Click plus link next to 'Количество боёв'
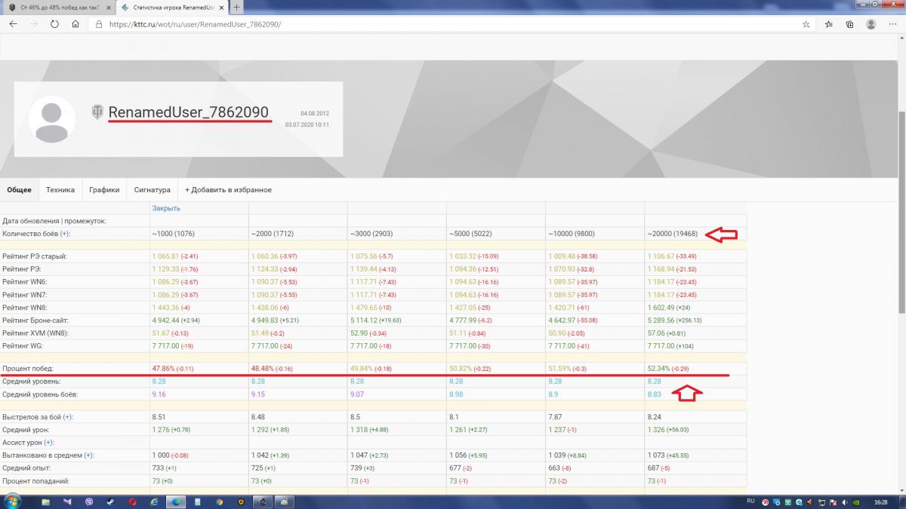Screen dimensions: 906x509 click(x=65, y=235)
